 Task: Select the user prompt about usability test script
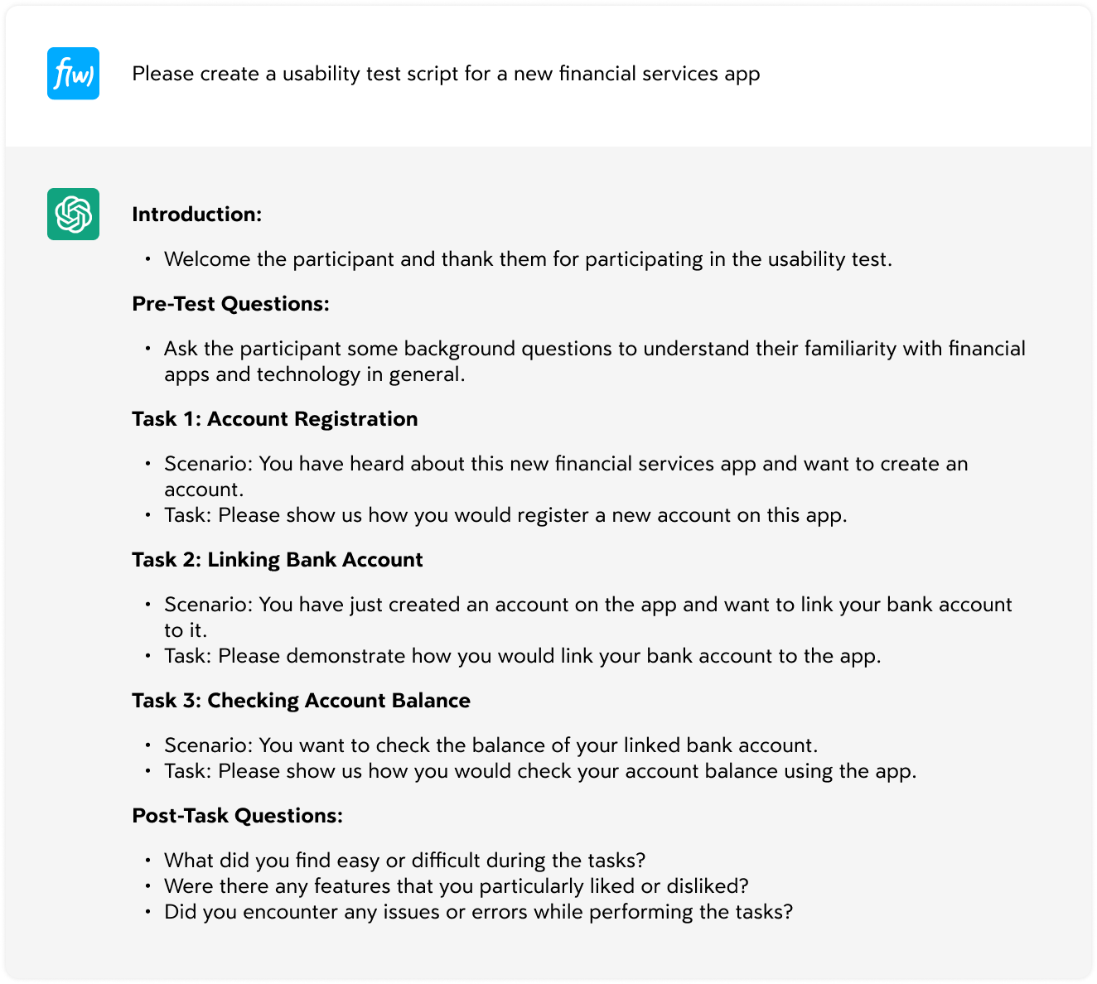pos(446,74)
